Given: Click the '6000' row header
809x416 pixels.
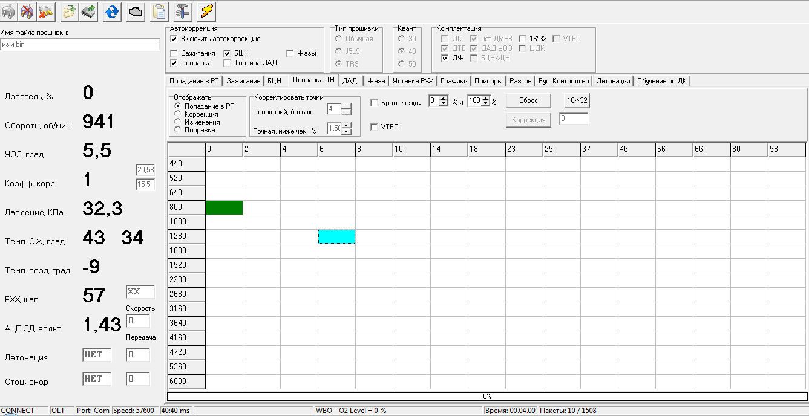Looking at the screenshot, I should click(x=186, y=382).
